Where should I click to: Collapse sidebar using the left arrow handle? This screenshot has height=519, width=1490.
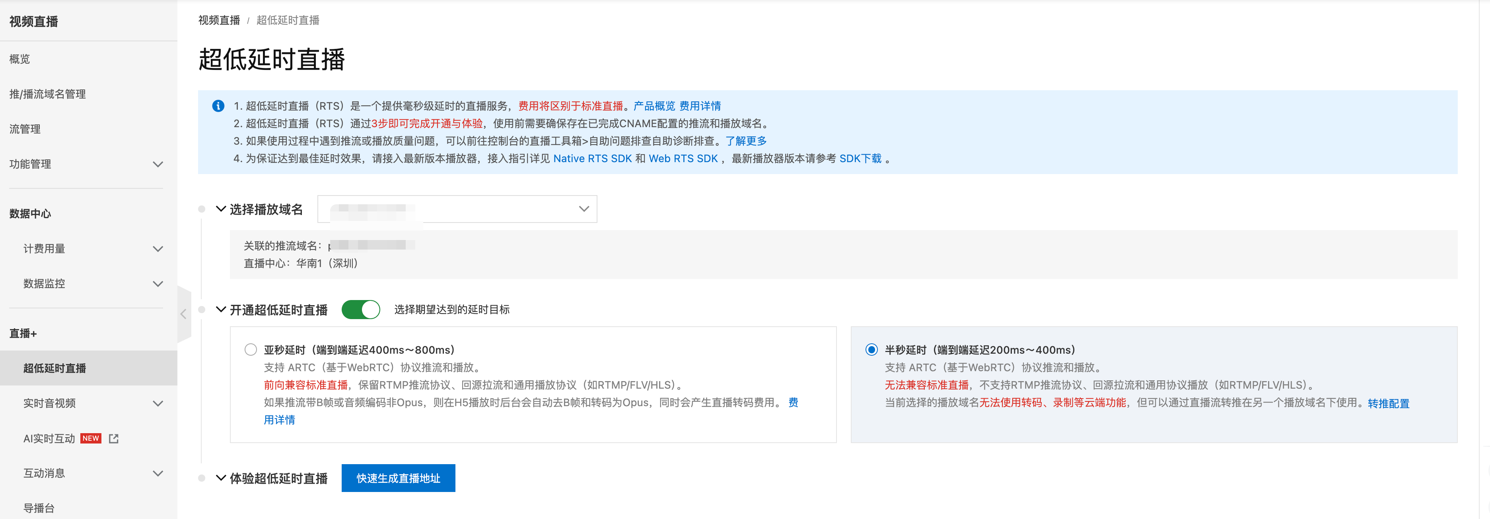pyautogui.click(x=183, y=314)
